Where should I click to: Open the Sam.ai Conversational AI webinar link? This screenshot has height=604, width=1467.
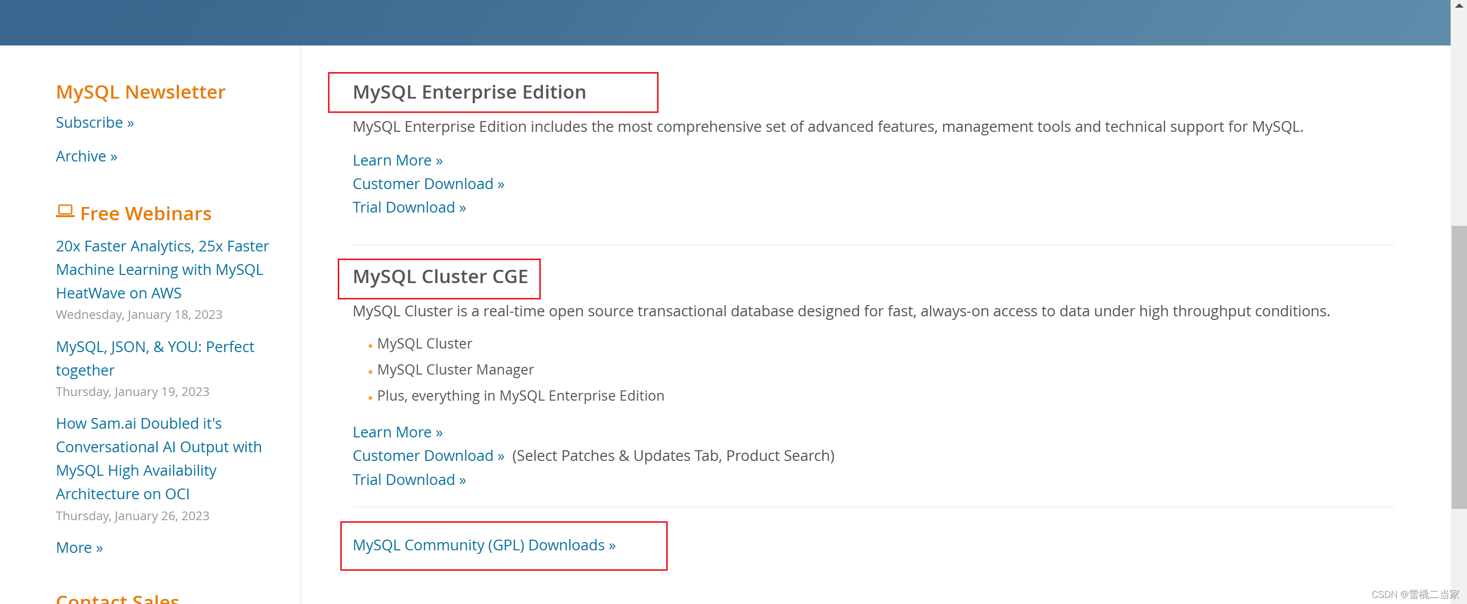159,458
